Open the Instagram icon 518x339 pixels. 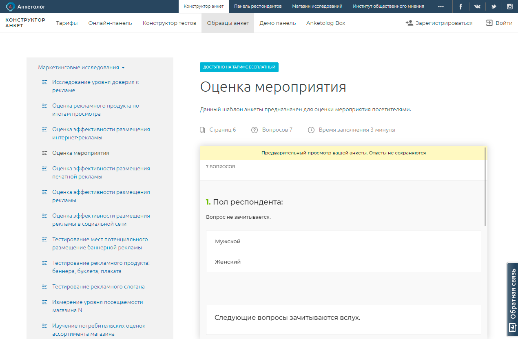509,6
